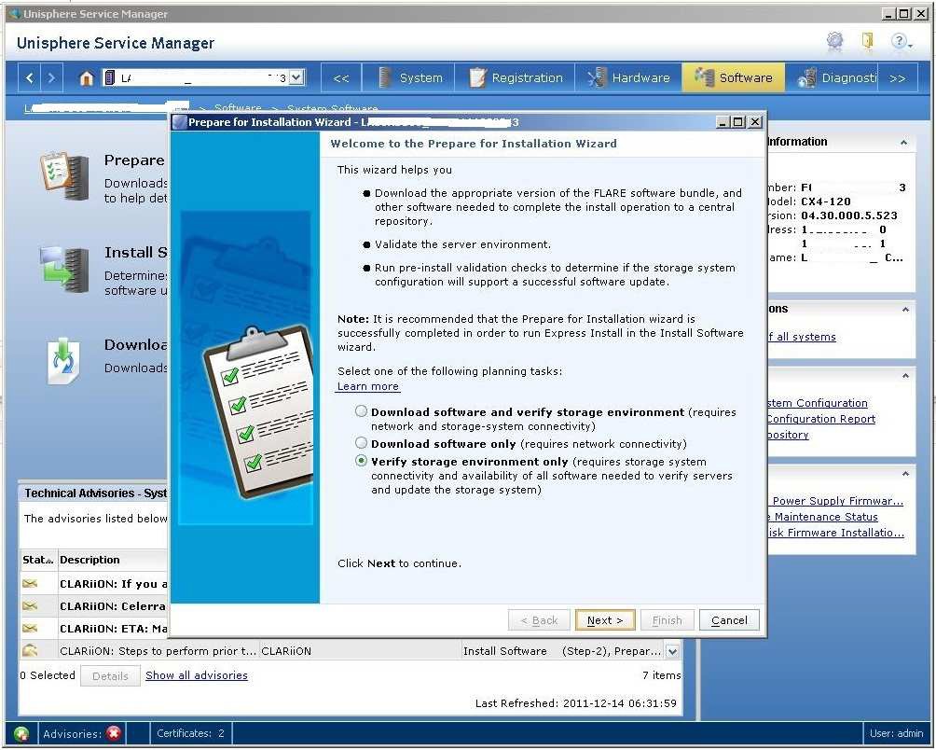Click the Prepare for Installation clipboard icon
The height and width of the screenshot is (750, 936).
point(63,177)
